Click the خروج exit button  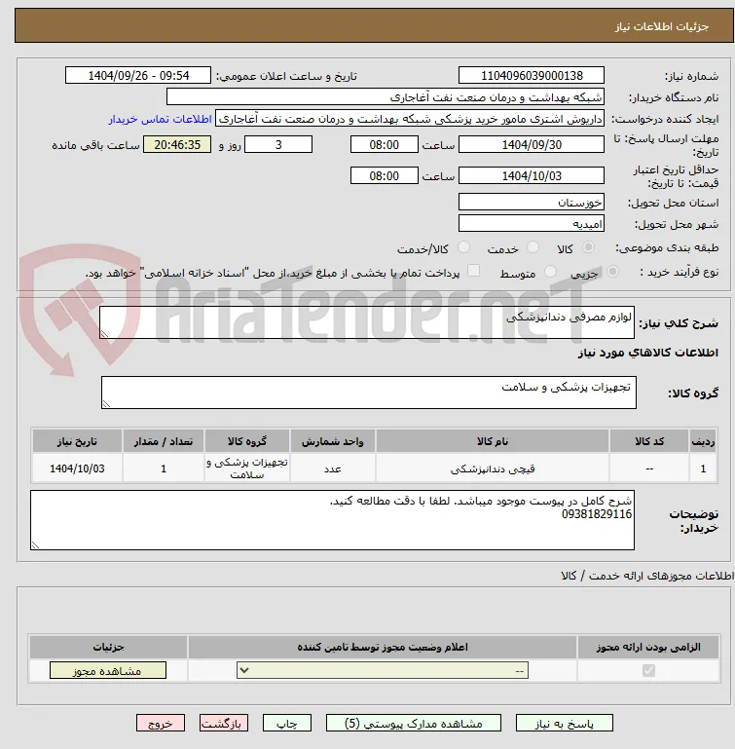coord(161,724)
